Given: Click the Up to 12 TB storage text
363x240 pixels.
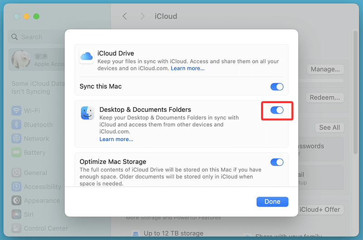Looking at the screenshot, I should [173, 233].
